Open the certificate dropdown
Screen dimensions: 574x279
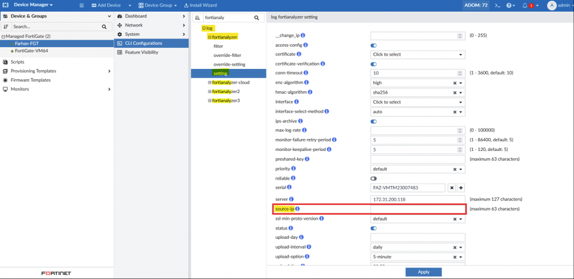(418, 55)
